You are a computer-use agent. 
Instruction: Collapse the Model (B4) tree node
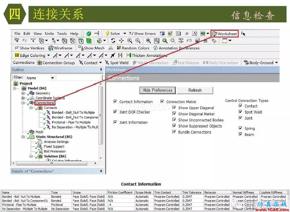click(x=14, y=88)
